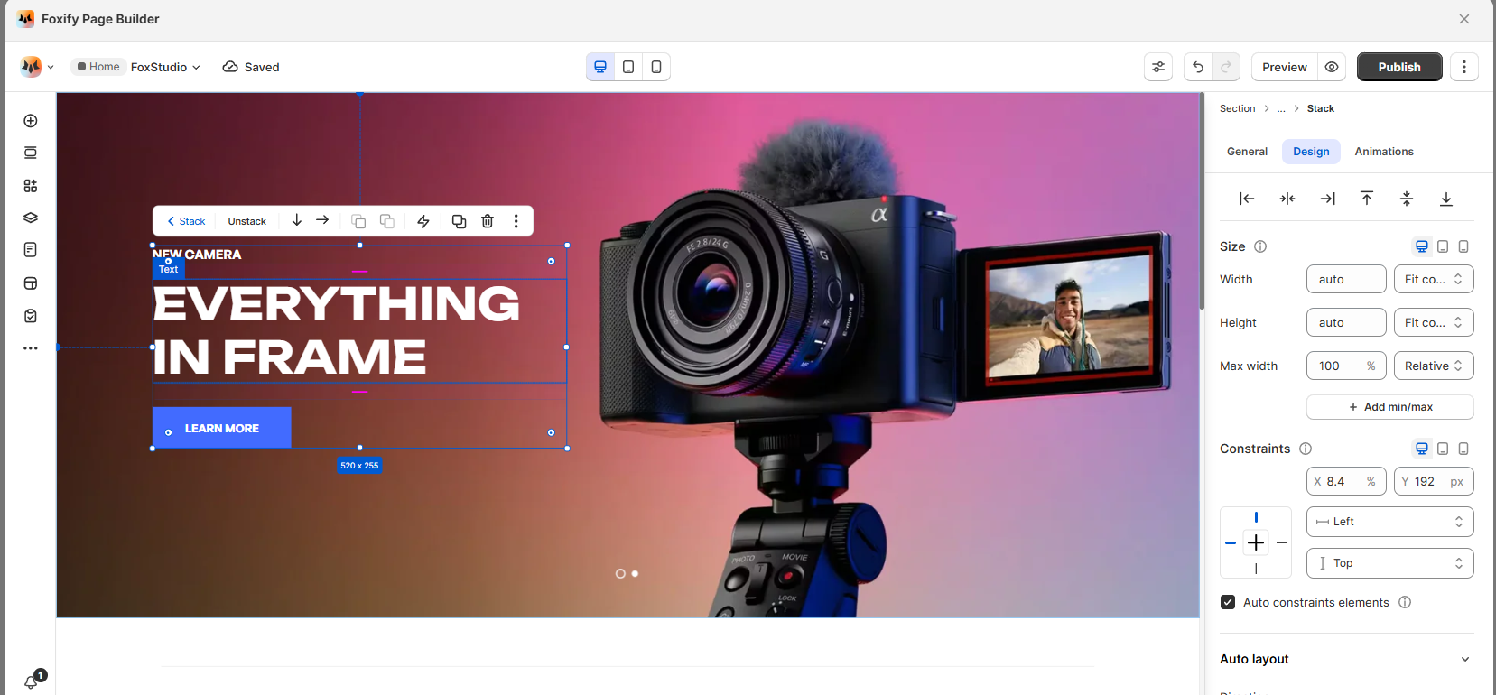This screenshot has height=695, width=1496.
Task: Switch to desktop device view
Action: tap(600, 67)
